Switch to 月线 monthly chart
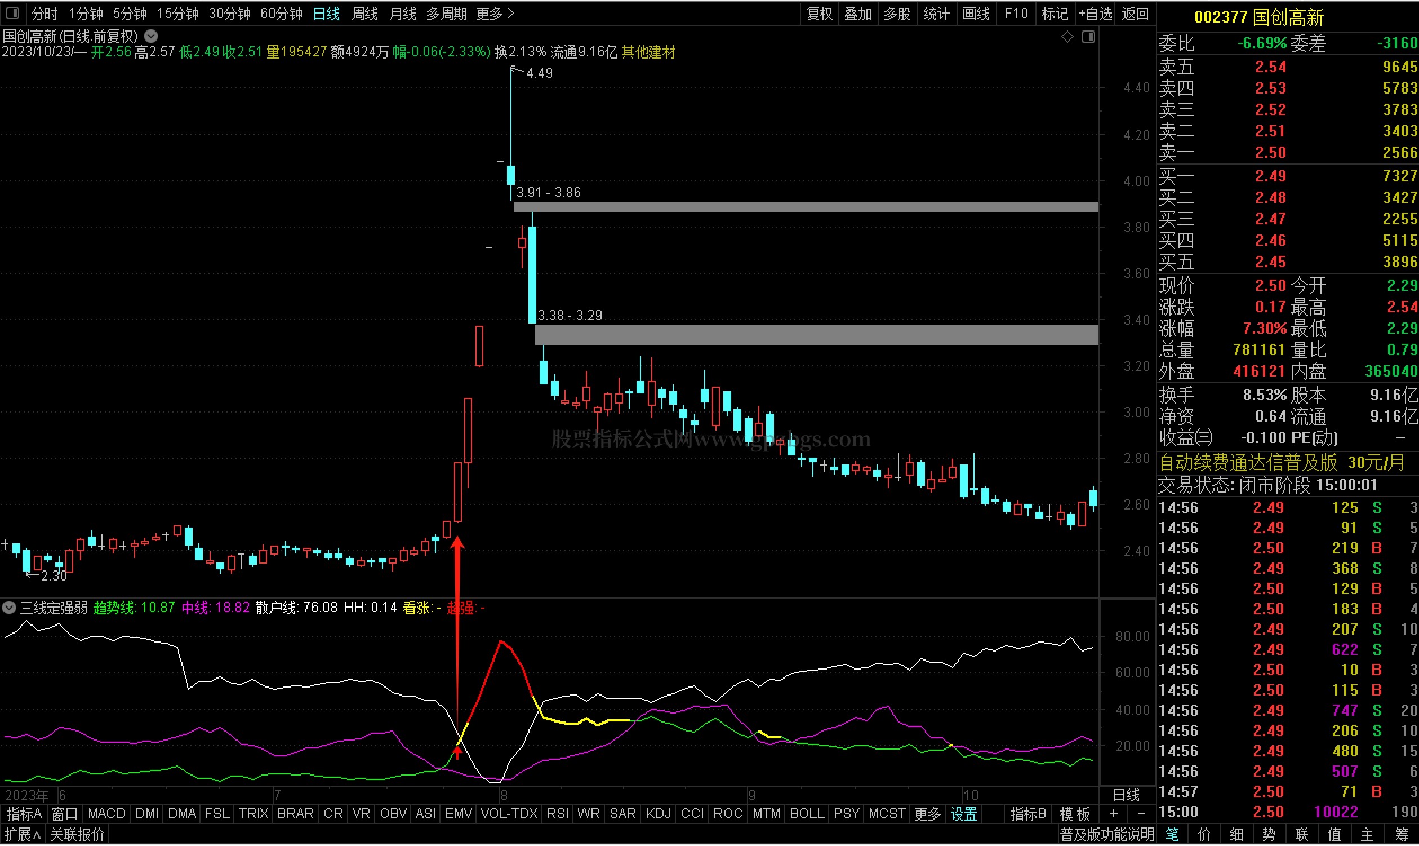This screenshot has height=846, width=1419. 403,13
